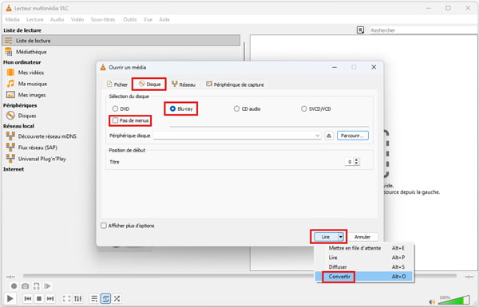
Task: Minimize the Ouvrir un média dialog
Action: pyautogui.click(x=335, y=67)
